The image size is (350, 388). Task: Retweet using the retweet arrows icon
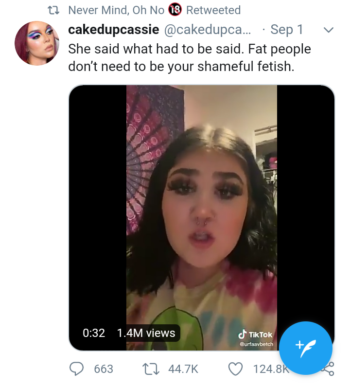pyautogui.click(x=152, y=369)
